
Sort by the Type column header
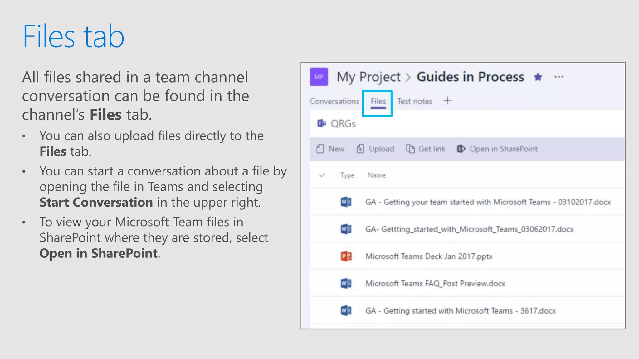pyautogui.click(x=347, y=175)
